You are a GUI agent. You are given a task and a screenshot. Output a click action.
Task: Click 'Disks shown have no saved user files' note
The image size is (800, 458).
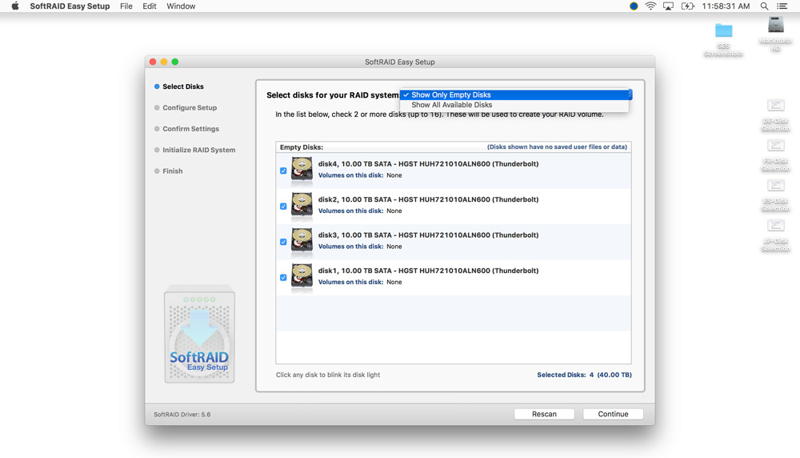557,147
